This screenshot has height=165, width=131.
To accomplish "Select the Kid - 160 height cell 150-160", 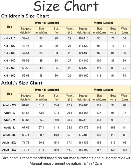I will tap(83, 76).
